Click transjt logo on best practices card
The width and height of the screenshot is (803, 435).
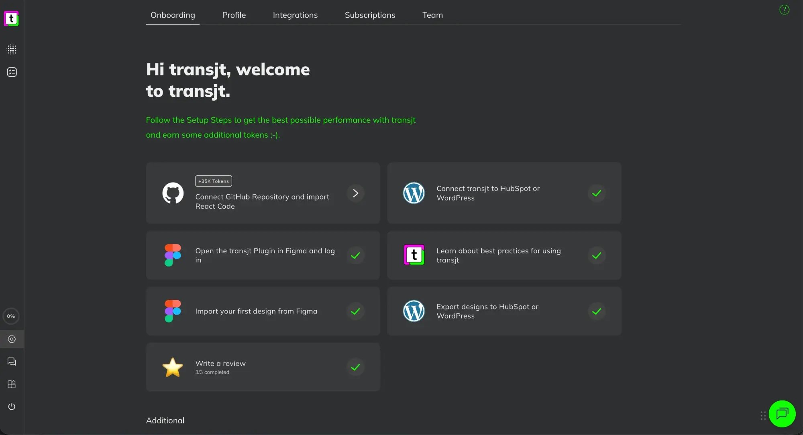click(x=414, y=255)
